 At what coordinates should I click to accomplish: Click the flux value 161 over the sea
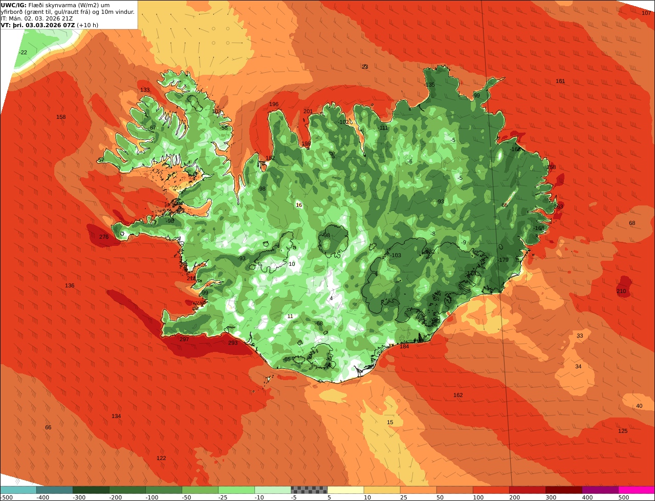[560, 81]
